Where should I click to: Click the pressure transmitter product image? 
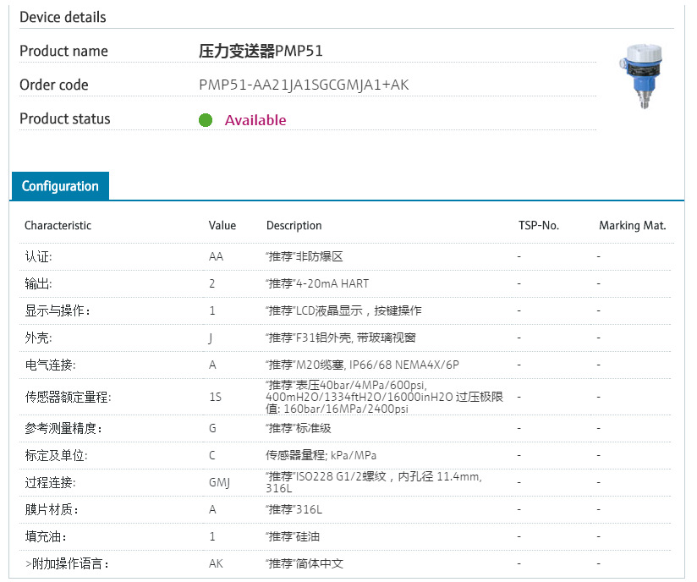(642, 76)
